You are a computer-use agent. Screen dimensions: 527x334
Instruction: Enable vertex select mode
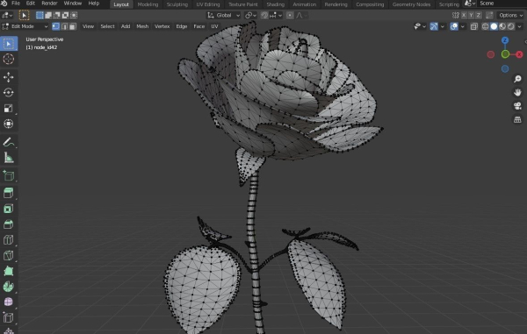pos(56,26)
